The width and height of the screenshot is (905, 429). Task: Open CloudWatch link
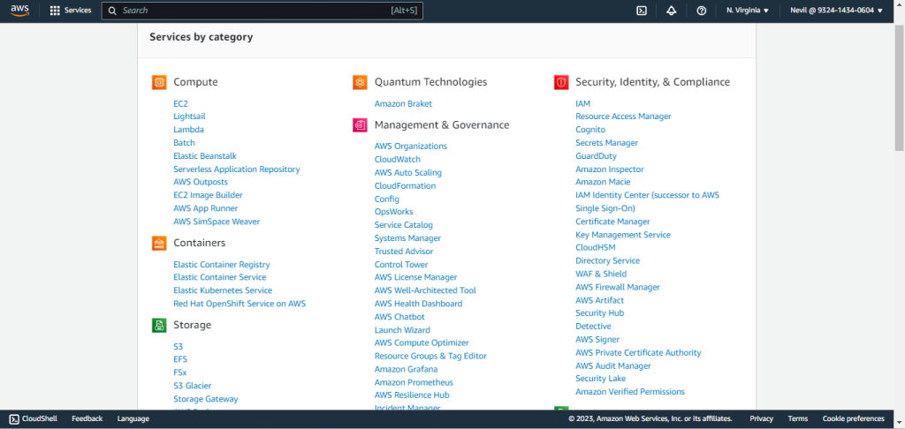tap(398, 160)
